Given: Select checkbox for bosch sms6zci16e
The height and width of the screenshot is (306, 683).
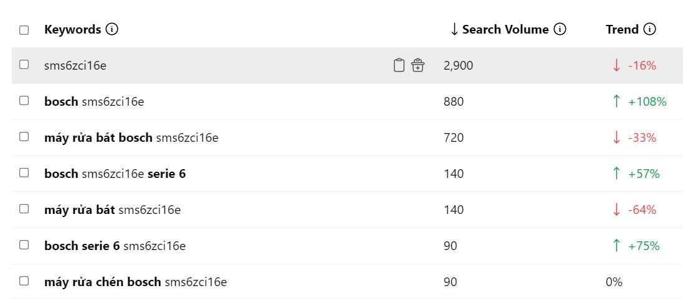Looking at the screenshot, I should (x=24, y=100).
